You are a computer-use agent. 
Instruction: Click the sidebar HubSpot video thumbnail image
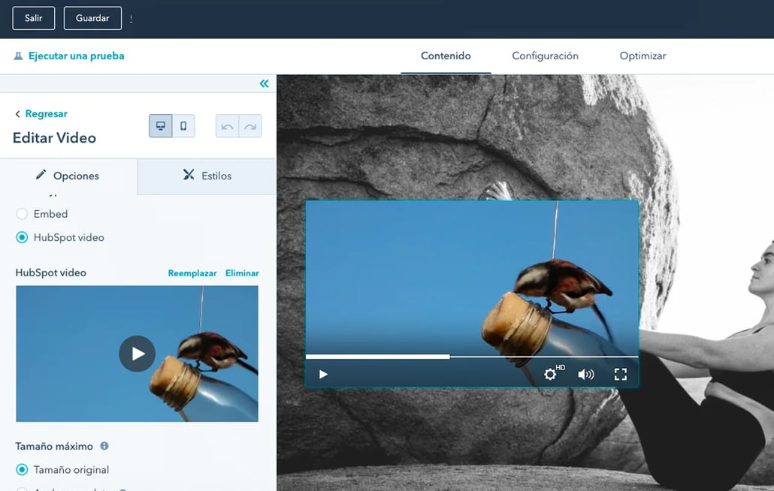[137, 354]
